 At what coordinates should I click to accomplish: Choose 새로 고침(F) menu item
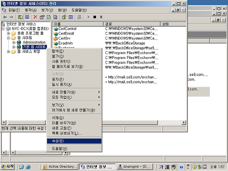[x=74, y=128]
